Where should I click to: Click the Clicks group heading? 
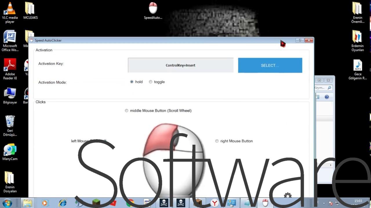point(41,102)
